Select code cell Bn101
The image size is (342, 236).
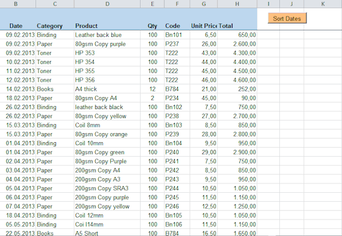tap(177, 35)
